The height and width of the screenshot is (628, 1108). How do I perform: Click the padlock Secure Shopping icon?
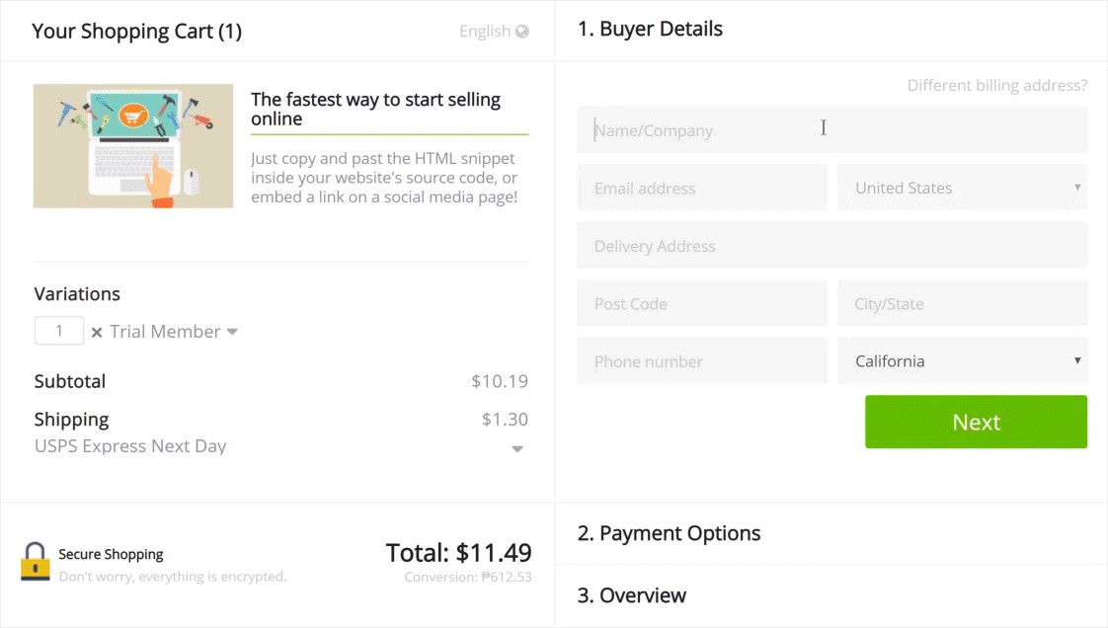36,561
